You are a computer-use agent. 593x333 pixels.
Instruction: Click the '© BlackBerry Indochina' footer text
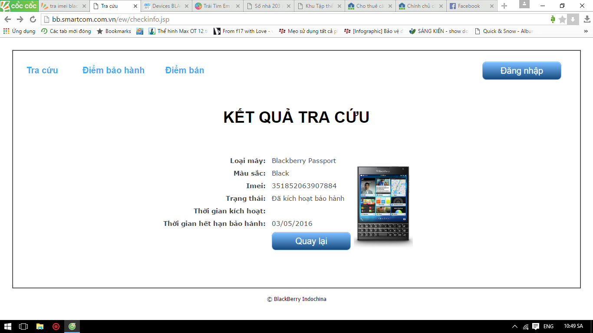point(296,299)
